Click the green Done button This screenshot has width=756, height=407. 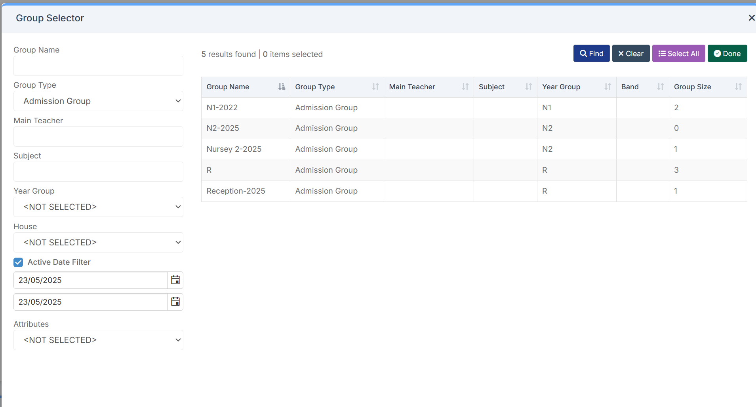(727, 54)
